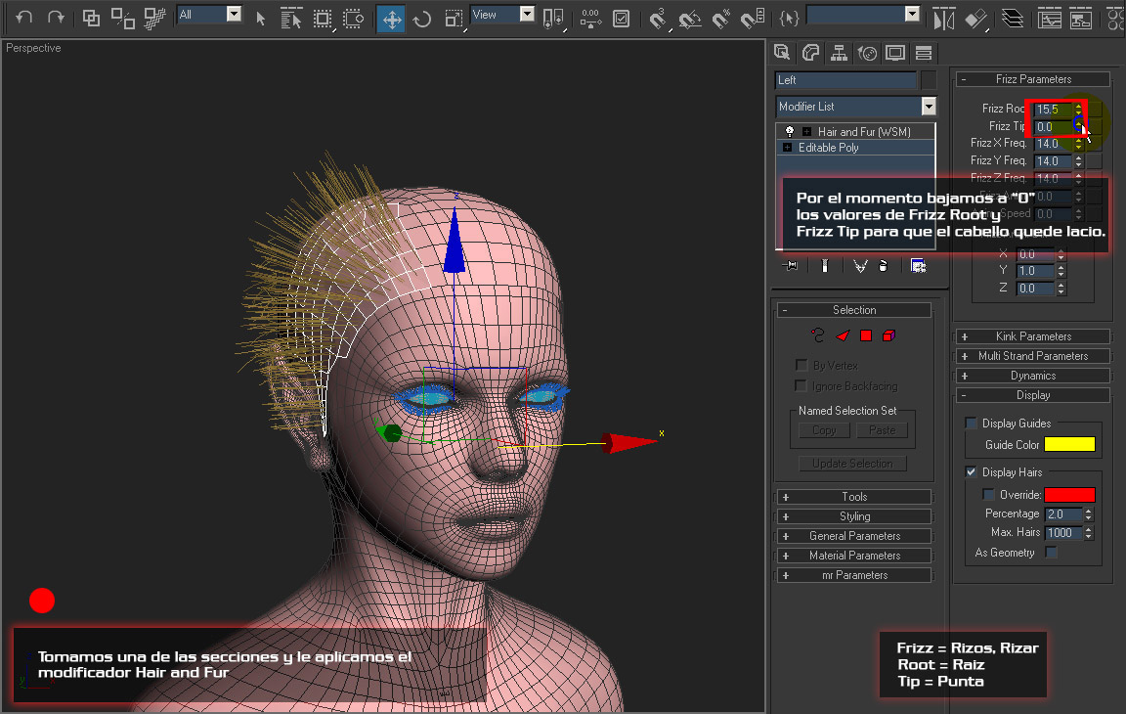
Task: Switch to the Utilities panel tab
Action: click(x=924, y=53)
